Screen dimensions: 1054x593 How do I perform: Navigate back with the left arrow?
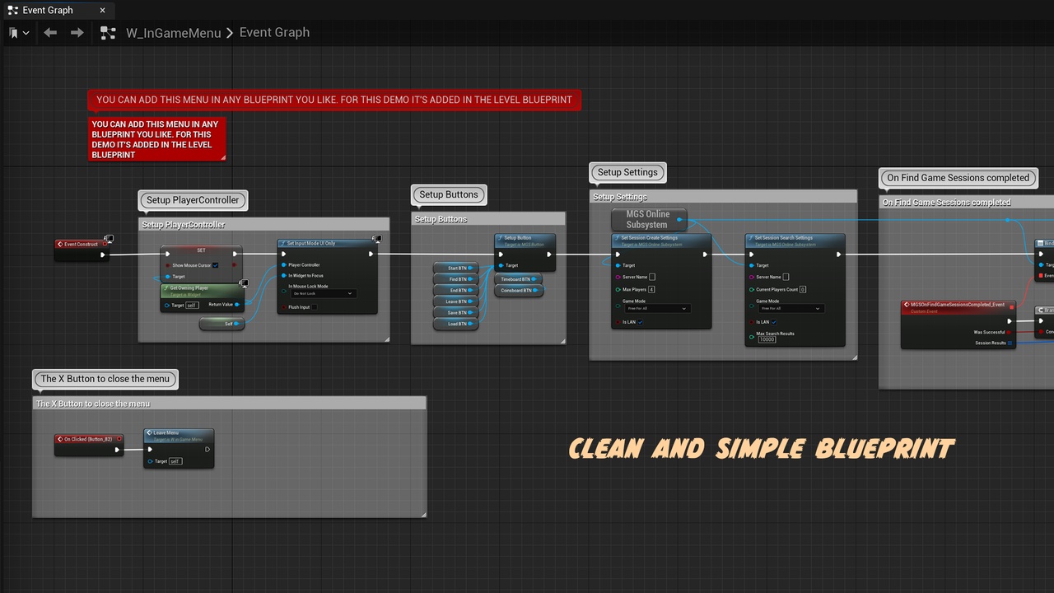[50, 33]
